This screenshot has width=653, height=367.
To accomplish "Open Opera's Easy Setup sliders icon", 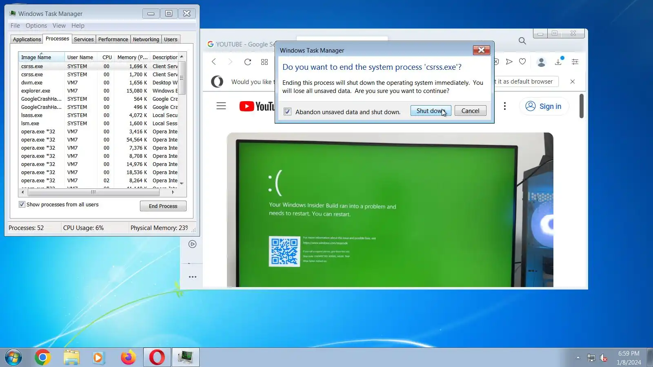I will [575, 62].
